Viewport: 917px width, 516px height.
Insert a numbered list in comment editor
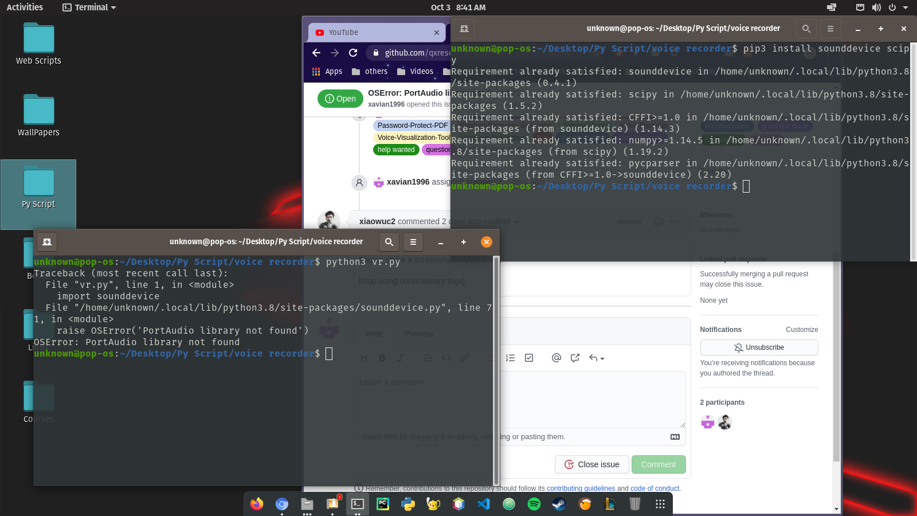511,358
